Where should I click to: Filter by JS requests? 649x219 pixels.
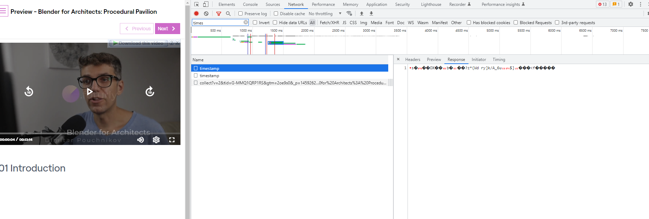coord(344,22)
